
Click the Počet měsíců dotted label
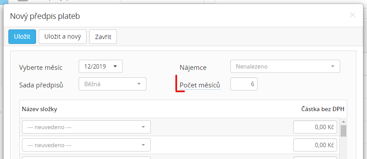[x=200, y=85]
